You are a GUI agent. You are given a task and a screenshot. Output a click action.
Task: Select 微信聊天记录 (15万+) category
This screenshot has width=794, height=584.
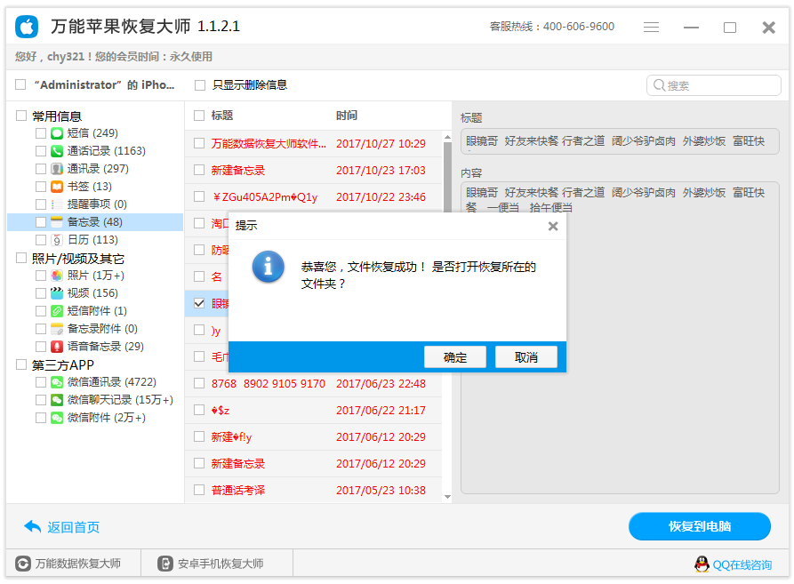pyautogui.click(x=121, y=400)
